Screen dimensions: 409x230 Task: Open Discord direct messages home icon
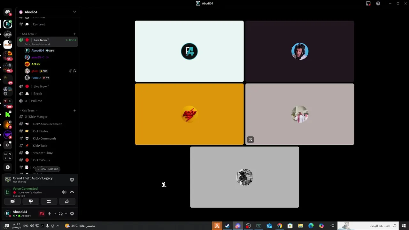pos(8,12)
